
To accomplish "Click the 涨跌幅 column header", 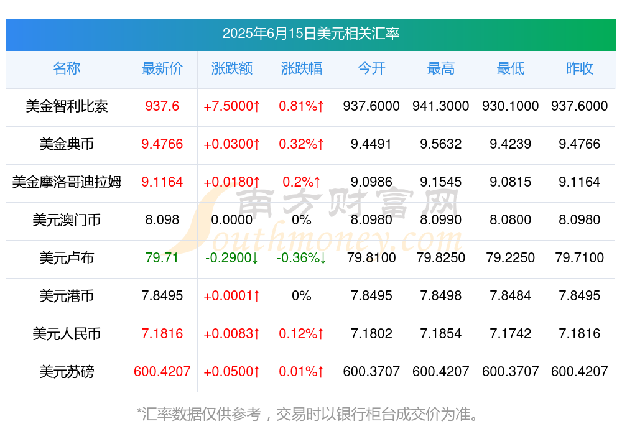I will tap(302, 68).
